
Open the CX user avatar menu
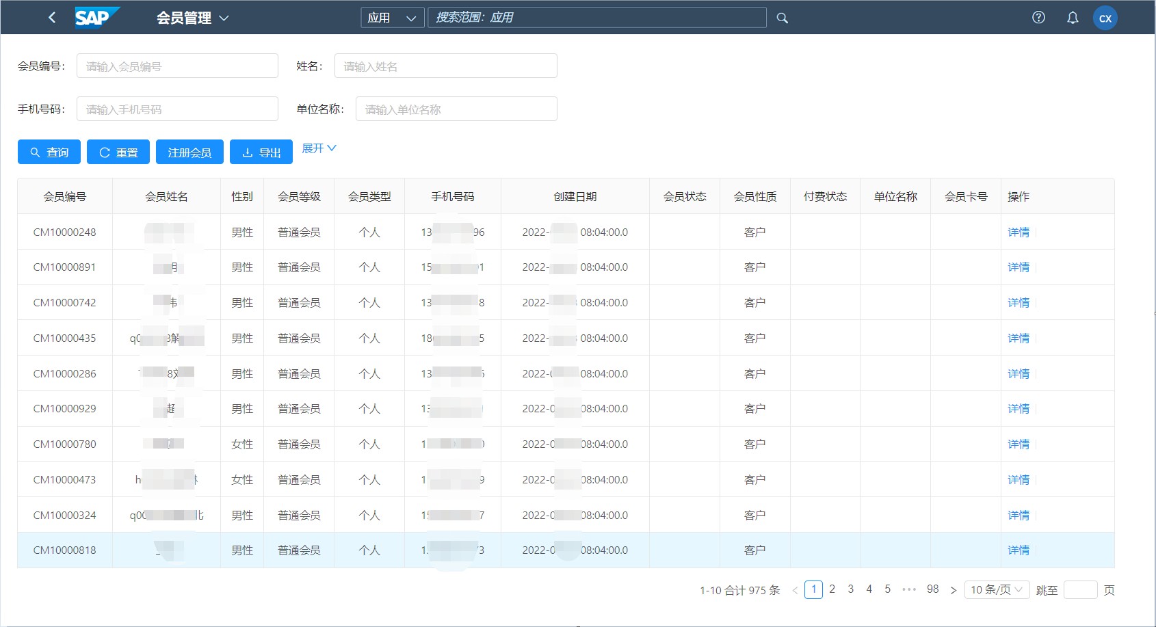[1105, 18]
